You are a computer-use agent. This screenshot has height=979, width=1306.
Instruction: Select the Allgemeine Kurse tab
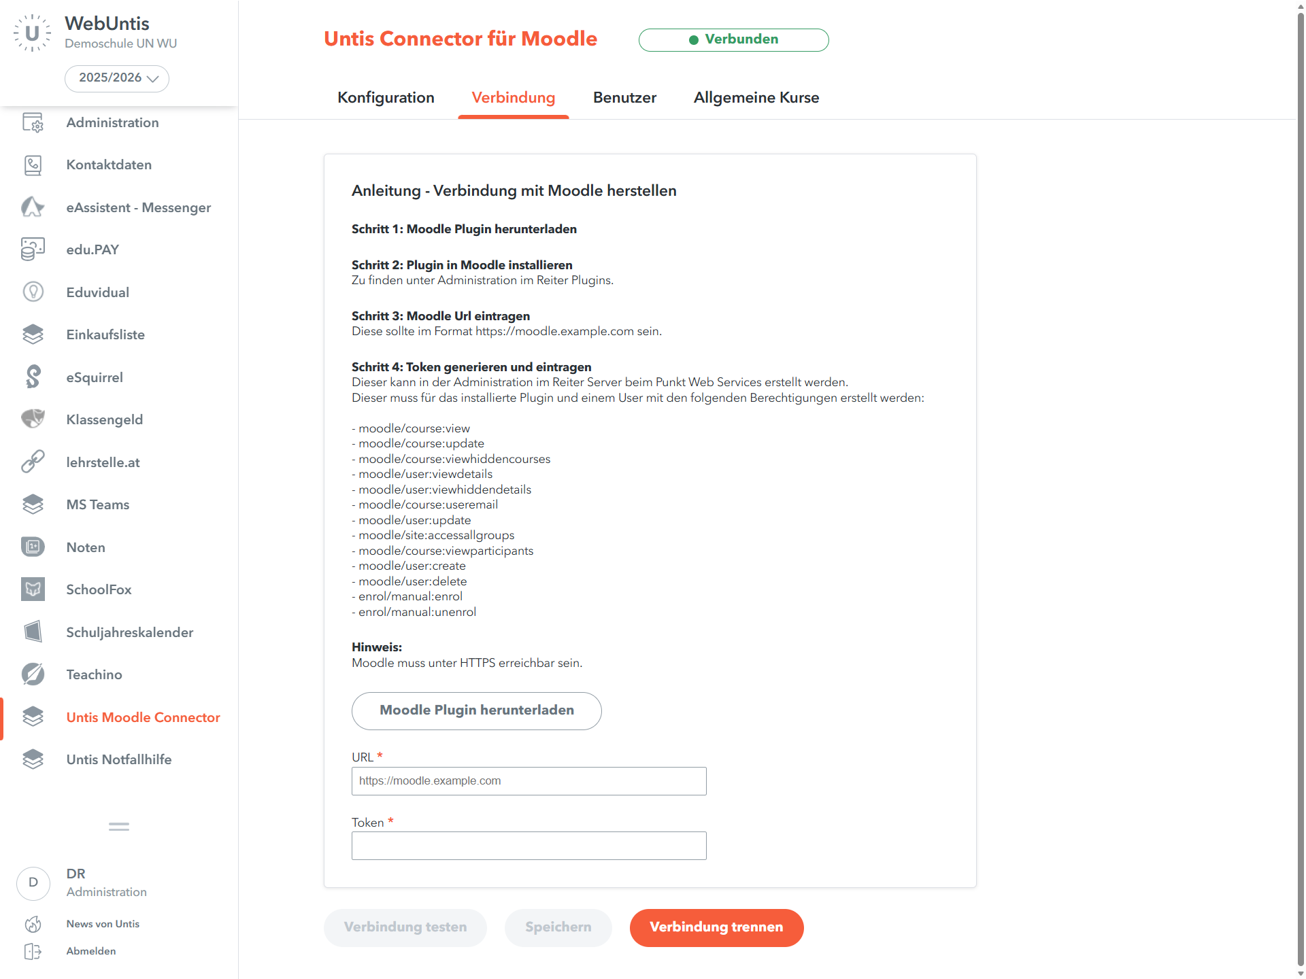pyautogui.click(x=756, y=98)
